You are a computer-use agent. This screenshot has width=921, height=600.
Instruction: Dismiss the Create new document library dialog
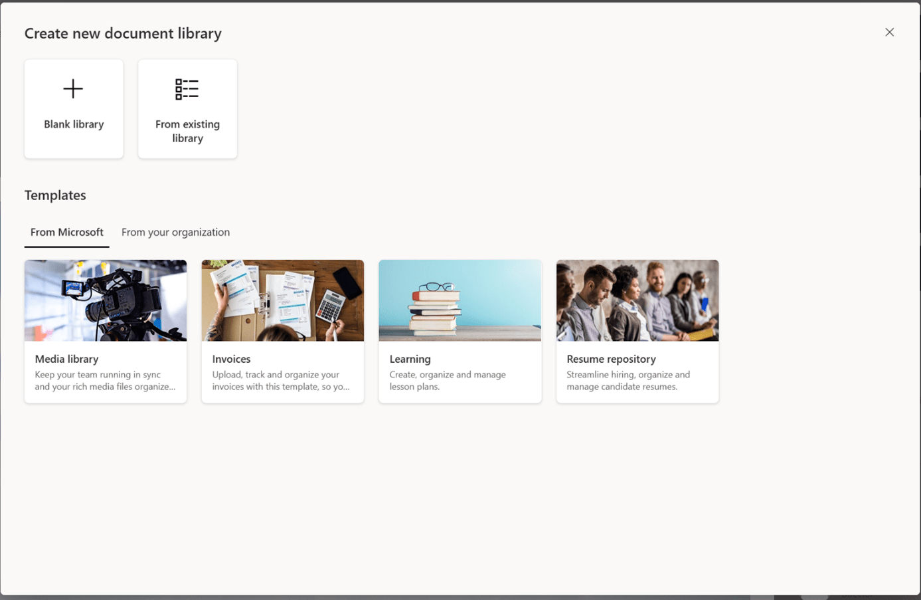pyautogui.click(x=889, y=31)
